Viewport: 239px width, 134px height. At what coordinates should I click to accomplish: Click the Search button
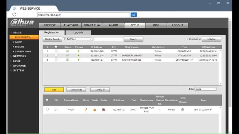(x=134, y=39)
